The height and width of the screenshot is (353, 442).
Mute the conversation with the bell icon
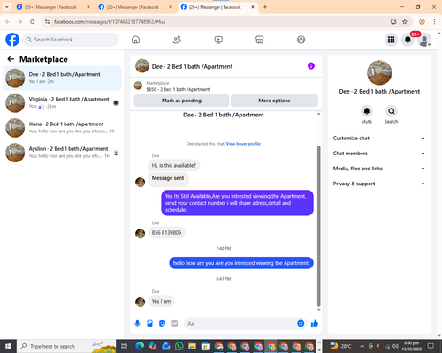click(367, 111)
